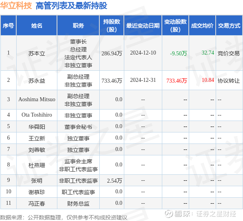Click the 董事会秘书 position cell
This screenshot has width=243, height=221.
click(x=78, y=127)
